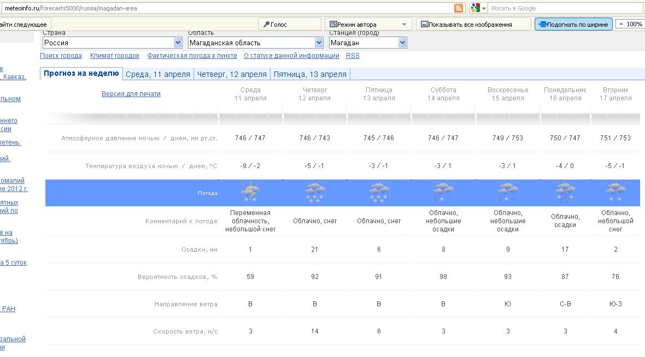
Task: Click the 100% zoom level control
Action: [x=630, y=25]
